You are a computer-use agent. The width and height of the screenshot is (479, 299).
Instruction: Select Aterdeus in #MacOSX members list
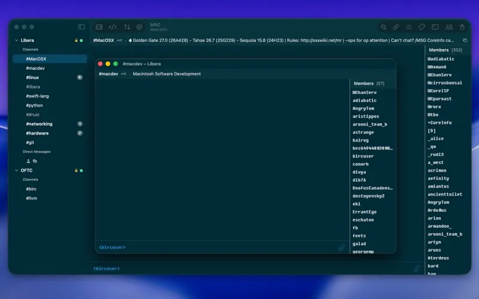pyautogui.click(x=438, y=258)
